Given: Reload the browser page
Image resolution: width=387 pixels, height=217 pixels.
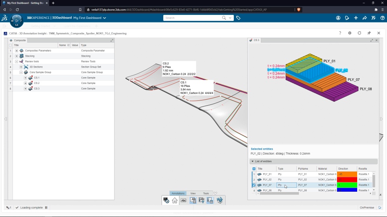Looking at the screenshot, I should pyautogui.click(x=17, y=10).
